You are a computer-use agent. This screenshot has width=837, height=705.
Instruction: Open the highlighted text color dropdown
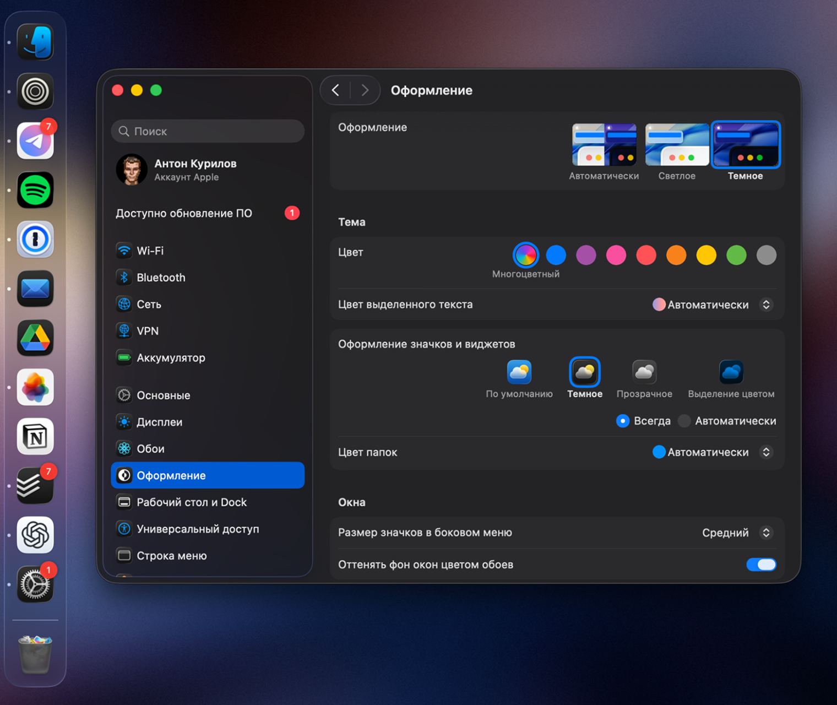713,305
